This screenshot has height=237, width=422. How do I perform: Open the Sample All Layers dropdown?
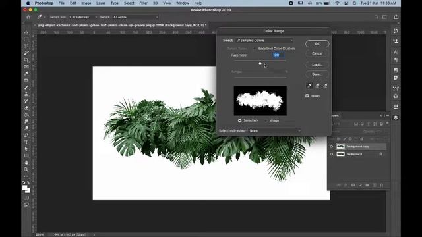coord(136,17)
